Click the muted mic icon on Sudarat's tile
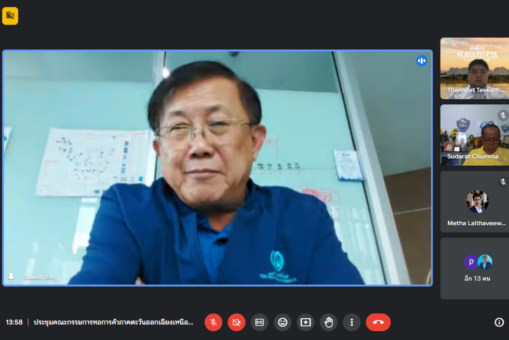The image size is (509, 340). point(502,115)
